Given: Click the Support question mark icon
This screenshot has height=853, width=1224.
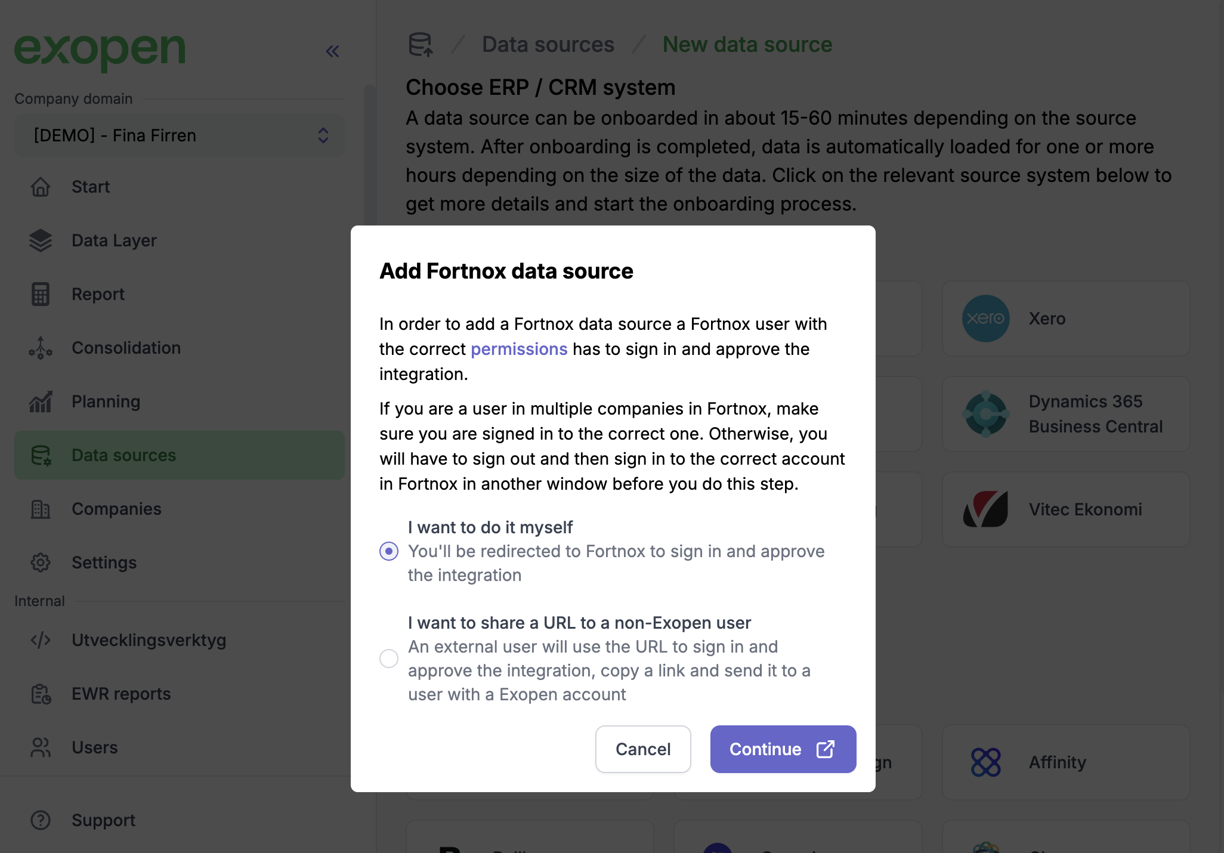Looking at the screenshot, I should [41, 820].
